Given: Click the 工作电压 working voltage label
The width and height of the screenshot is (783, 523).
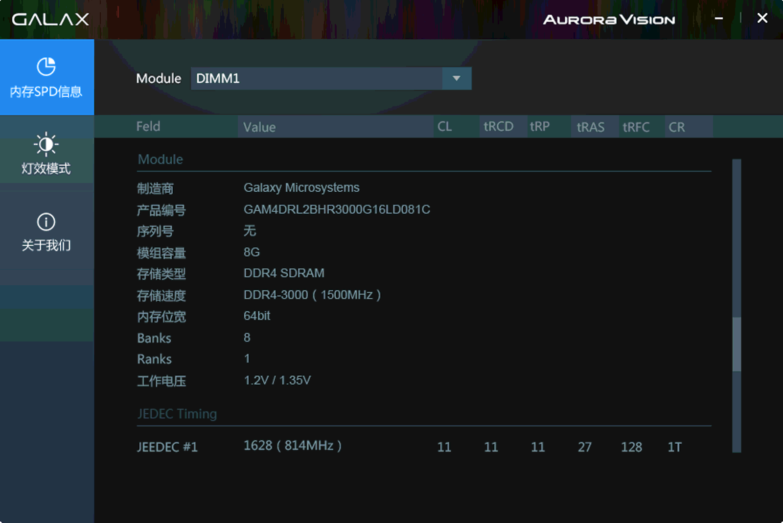Looking at the screenshot, I should (x=161, y=381).
